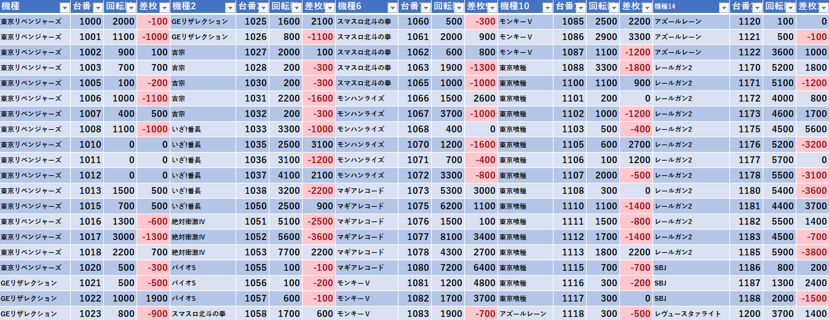829x320 pixels.
Task: Click the -1300 差枚 cell of machine 1063
Action: tap(481, 68)
